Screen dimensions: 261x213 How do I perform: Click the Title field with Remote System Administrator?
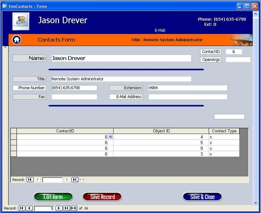pyautogui.click(x=121, y=79)
